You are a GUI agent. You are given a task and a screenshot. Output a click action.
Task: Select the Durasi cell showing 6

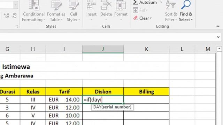(x=10, y=116)
